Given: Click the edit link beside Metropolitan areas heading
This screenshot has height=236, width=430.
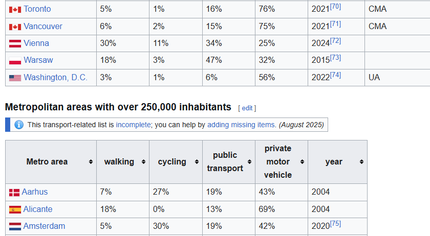Looking at the screenshot, I should pos(247,108).
